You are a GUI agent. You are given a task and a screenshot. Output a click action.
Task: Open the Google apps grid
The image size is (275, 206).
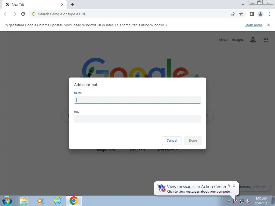tap(266, 40)
